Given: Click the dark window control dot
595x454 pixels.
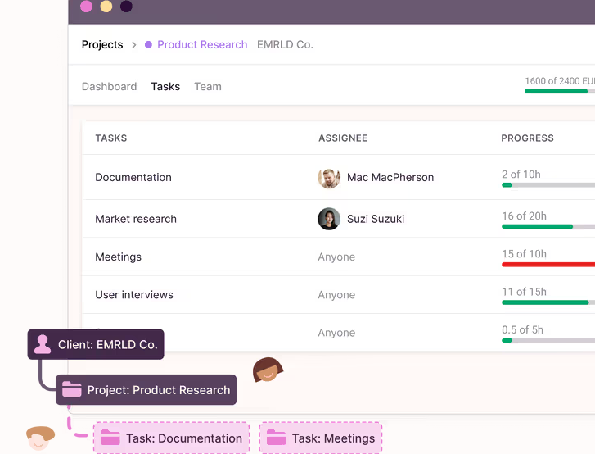Looking at the screenshot, I should [126, 7].
